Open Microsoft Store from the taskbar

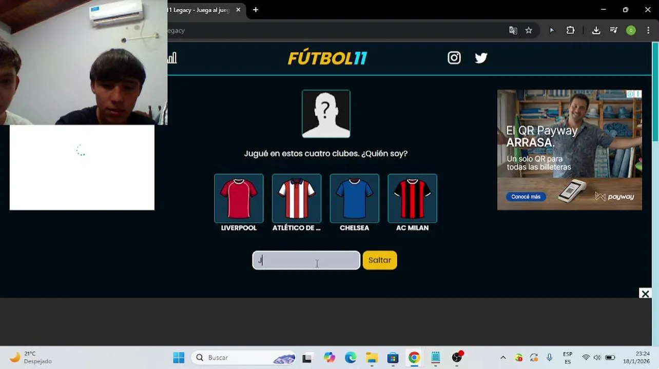click(393, 358)
